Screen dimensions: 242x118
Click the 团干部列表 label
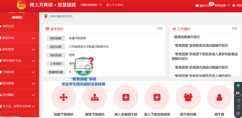(x=188, y=114)
